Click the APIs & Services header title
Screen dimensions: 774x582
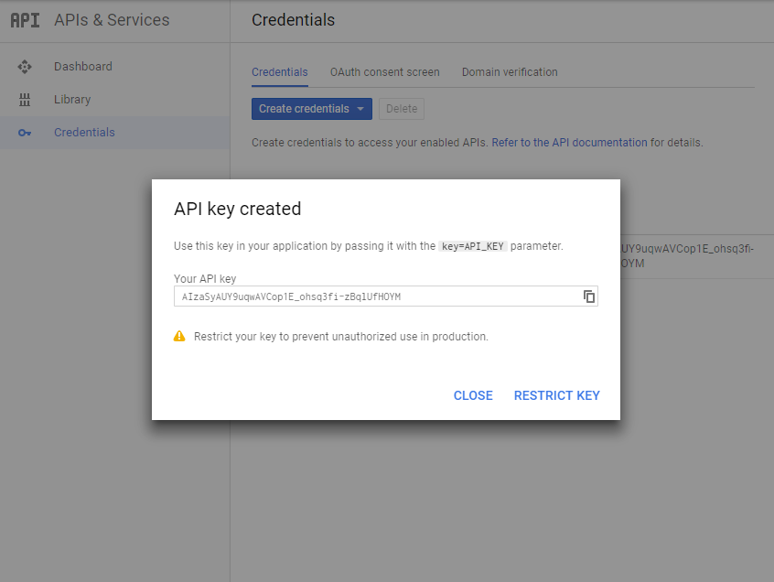112,20
